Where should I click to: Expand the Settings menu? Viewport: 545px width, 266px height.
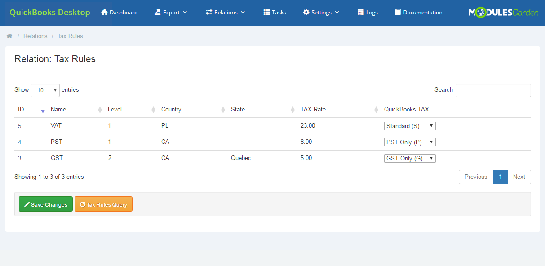[x=321, y=12]
